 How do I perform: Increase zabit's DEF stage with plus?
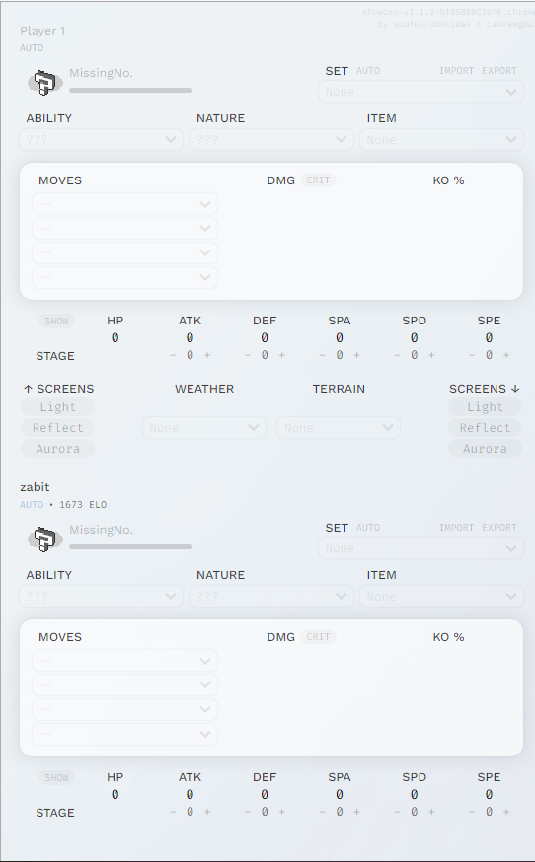pyautogui.click(x=281, y=812)
